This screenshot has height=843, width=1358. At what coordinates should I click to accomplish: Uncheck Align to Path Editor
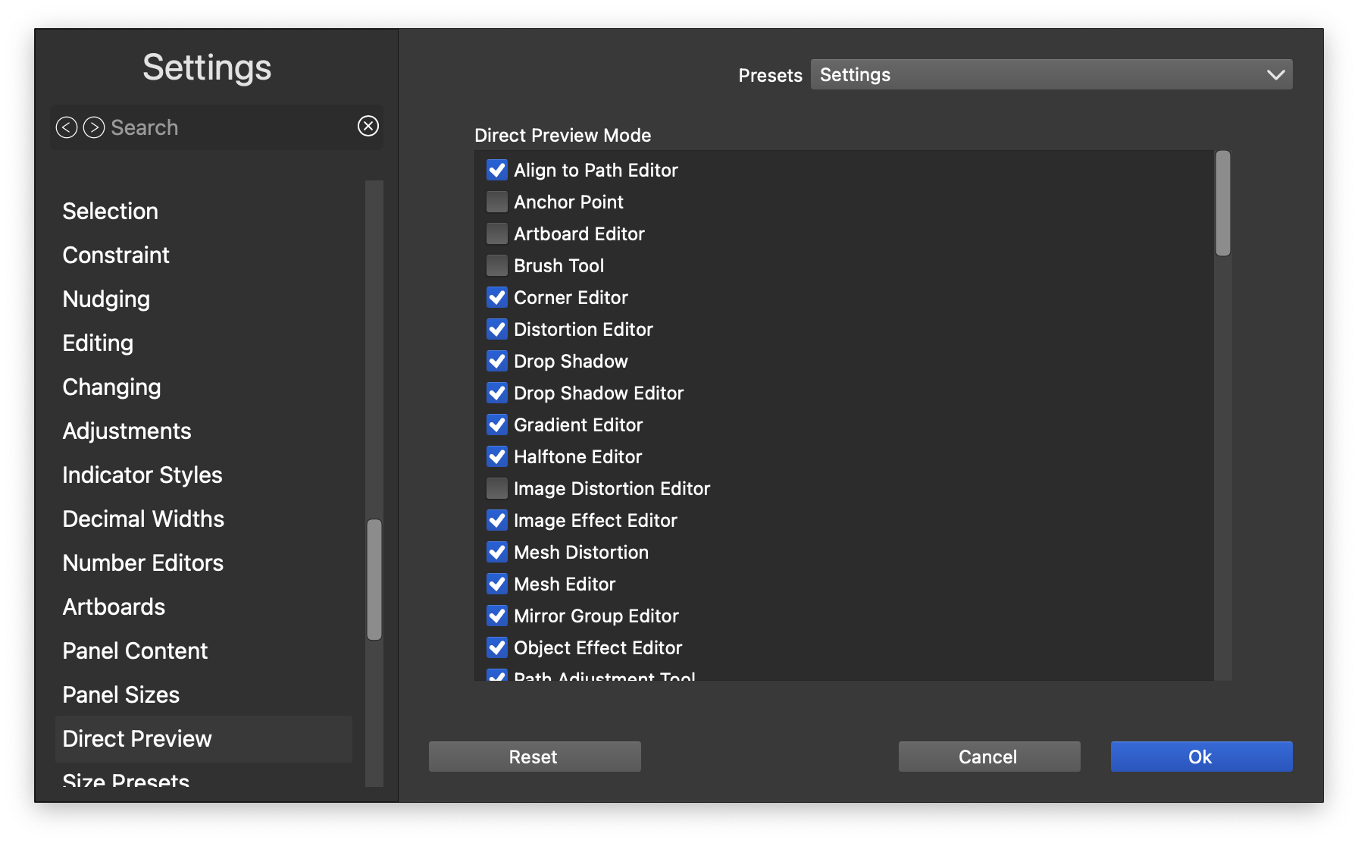[x=497, y=170]
